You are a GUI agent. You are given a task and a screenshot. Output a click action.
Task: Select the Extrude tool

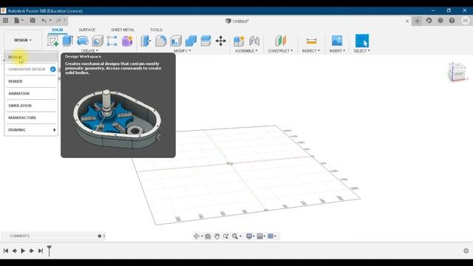(x=67, y=41)
